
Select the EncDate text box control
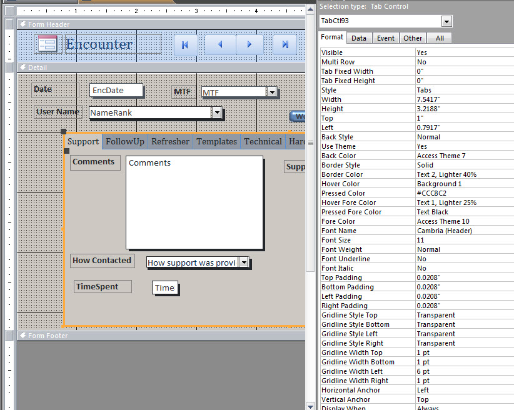tap(116, 89)
